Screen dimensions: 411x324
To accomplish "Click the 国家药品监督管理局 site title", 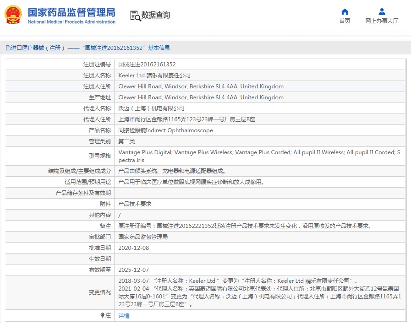I will pyautogui.click(x=71, y=12).
